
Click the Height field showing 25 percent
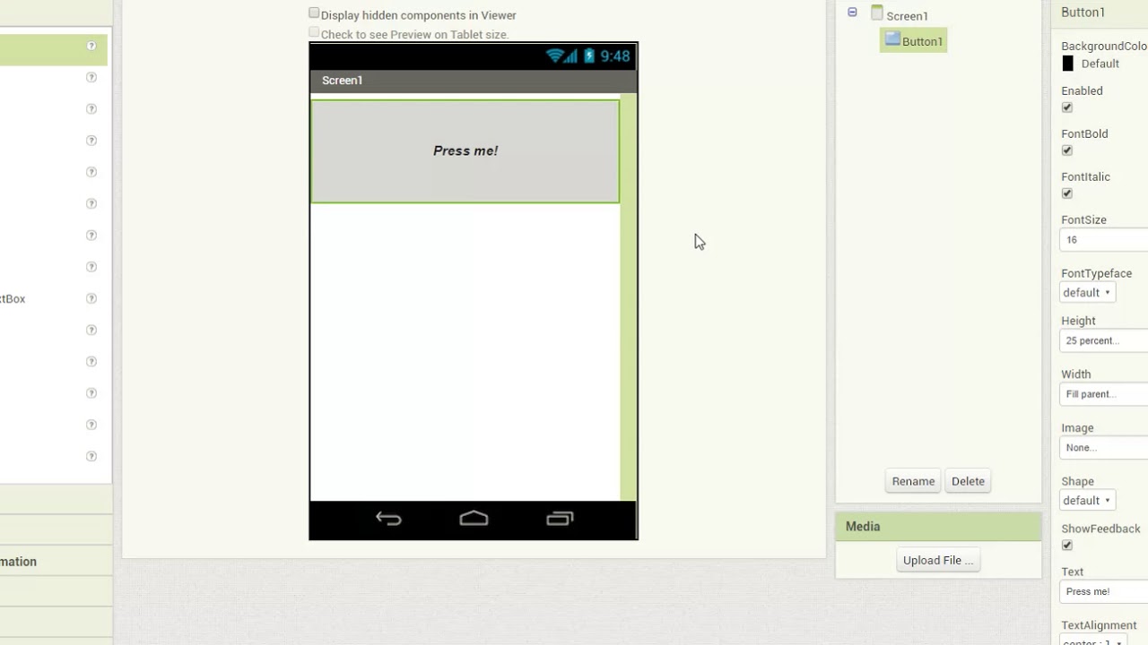[1104, 340]
